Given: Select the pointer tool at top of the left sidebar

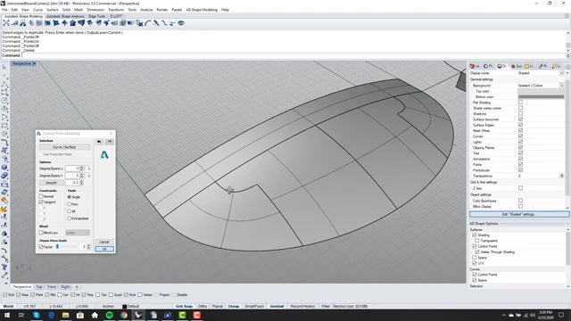Looking at the screenshot, I should 4,67.
